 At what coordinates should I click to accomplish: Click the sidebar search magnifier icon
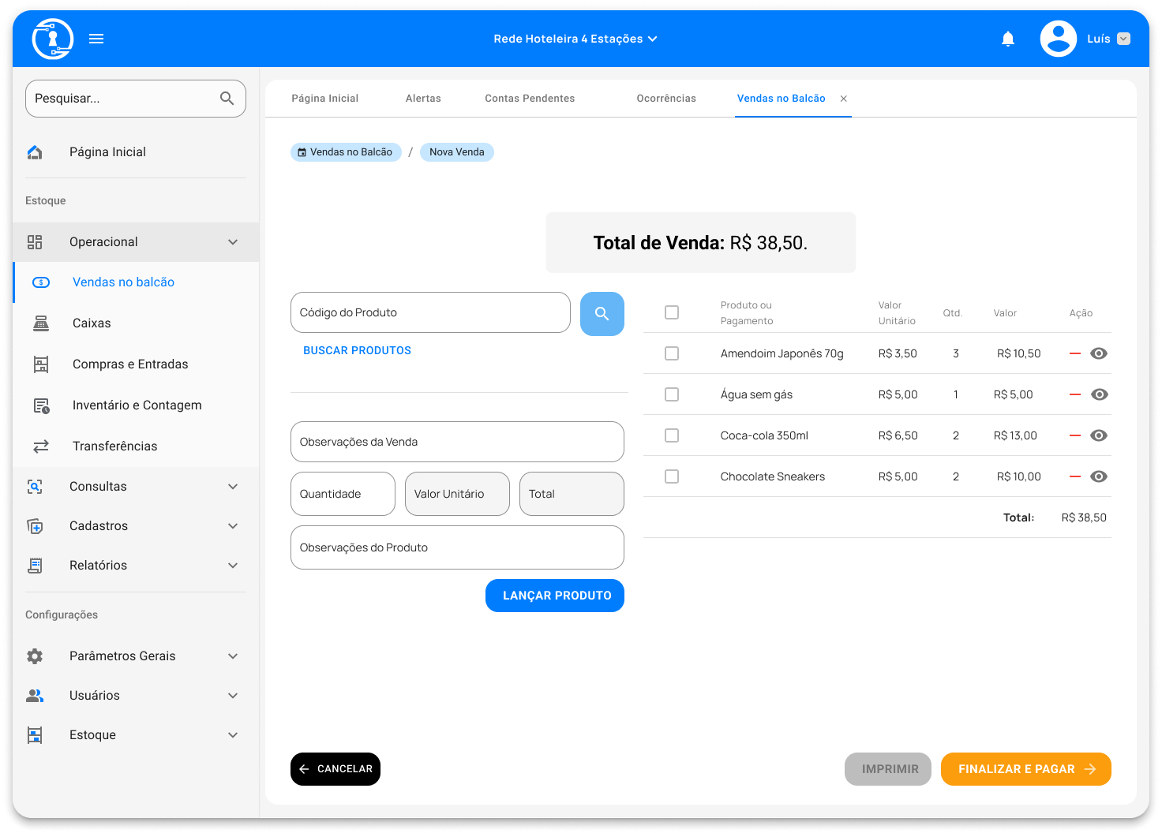point(227,99)
